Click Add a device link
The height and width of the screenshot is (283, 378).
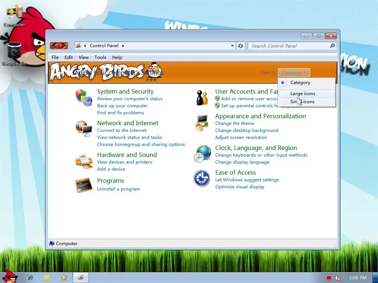[111, 169]
